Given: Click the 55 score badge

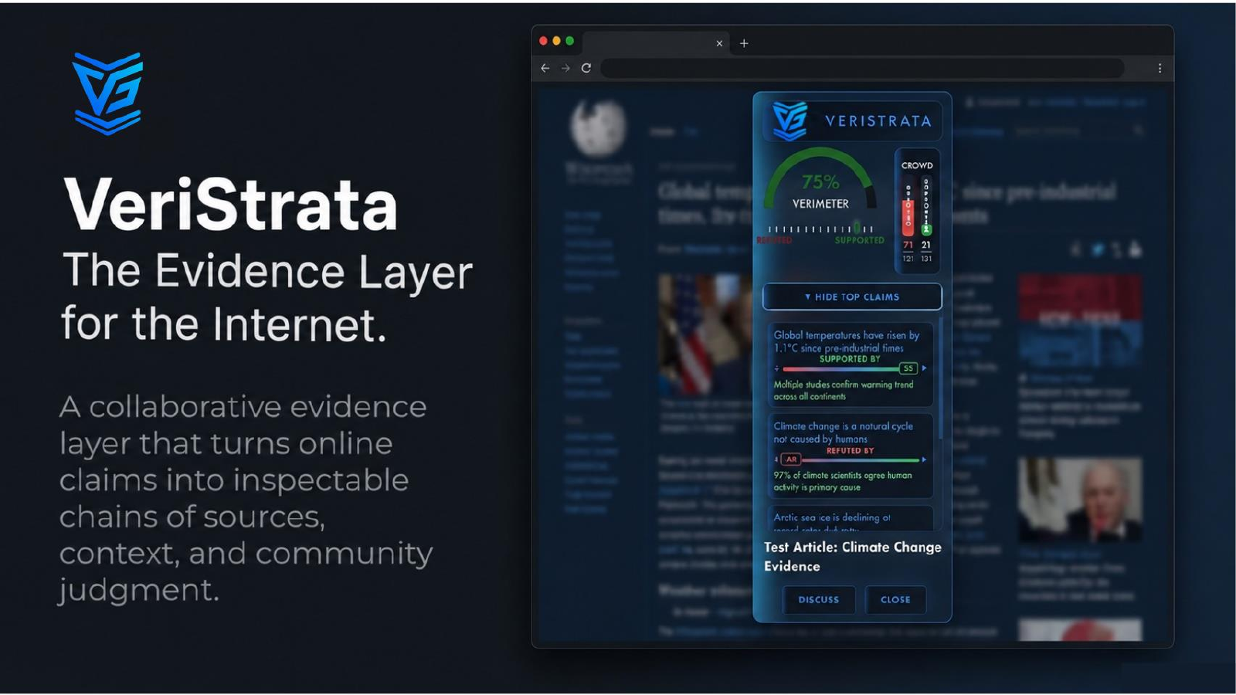Looking at the screenshot, I should (x=908, y=368).
